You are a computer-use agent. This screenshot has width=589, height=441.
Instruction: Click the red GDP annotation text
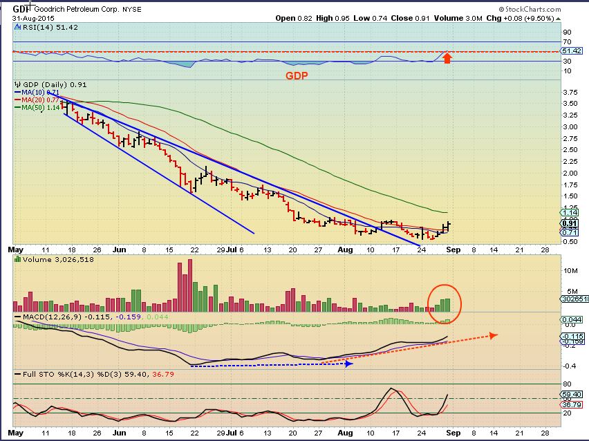[x=297, y=75]
